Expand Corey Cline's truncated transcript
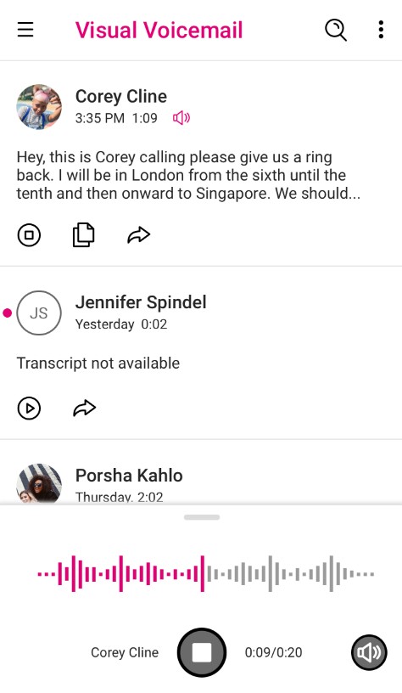Image resolution: width=402 pixels, height=693 pixels. click(188, 176)
